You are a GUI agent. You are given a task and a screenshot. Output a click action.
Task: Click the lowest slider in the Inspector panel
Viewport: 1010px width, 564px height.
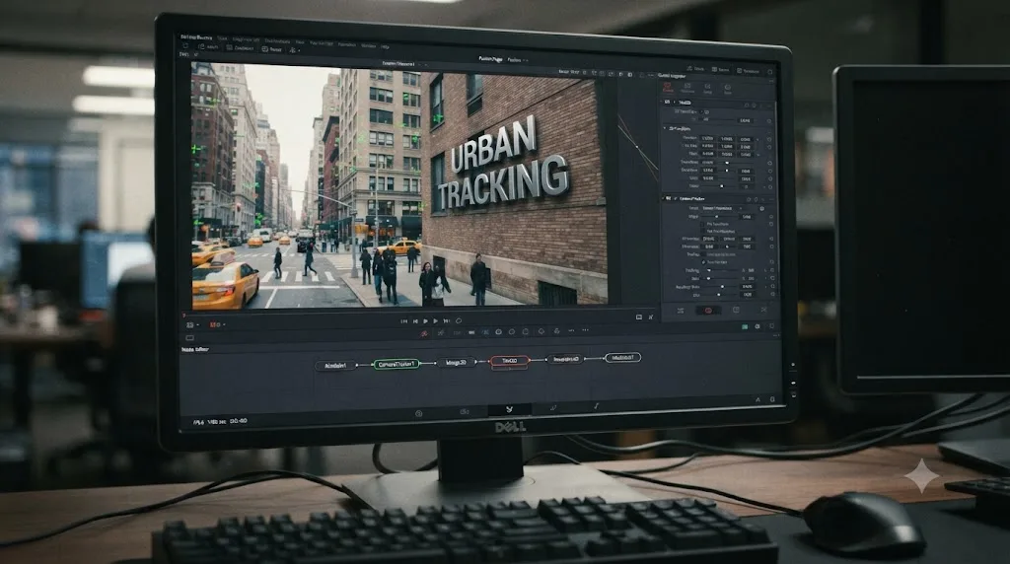tap(721, 294)
